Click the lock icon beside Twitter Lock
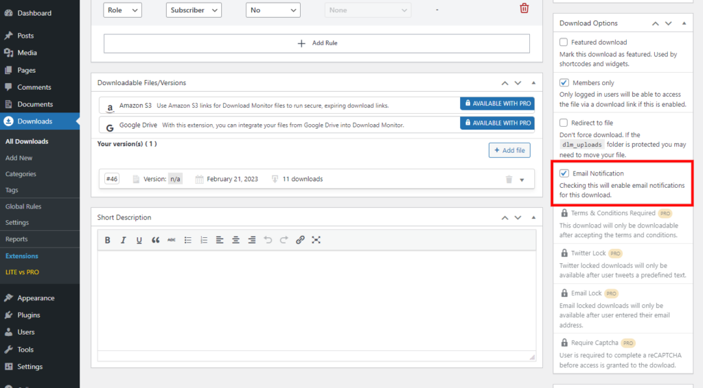The image size is (703, 388). (x=564, y=253)
